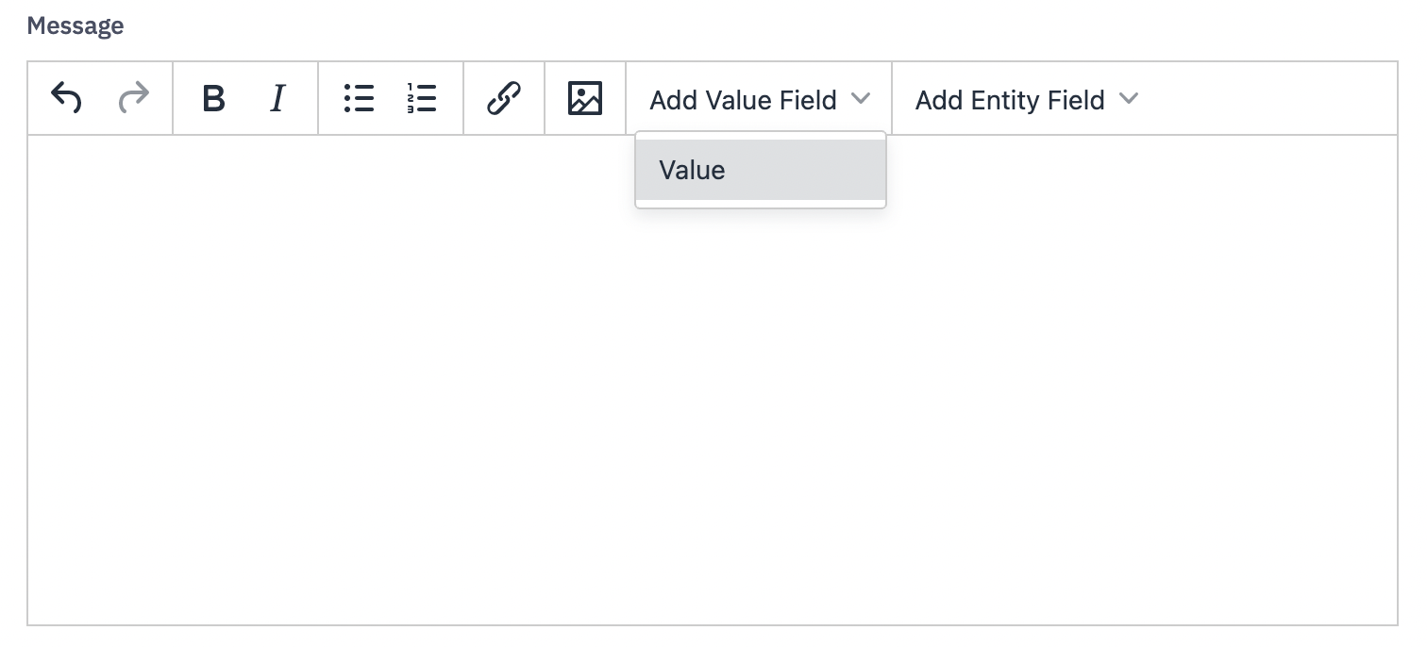Click empty toolbar space right of Add Entity Field
Screen dimensions: 1427x647
click(1274, 99)
